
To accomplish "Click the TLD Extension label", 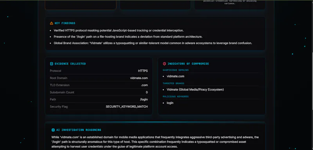I will click(60, 85).
